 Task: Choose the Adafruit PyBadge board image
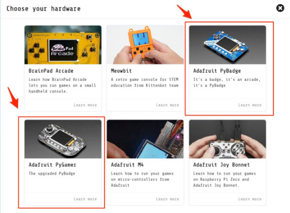228,45
